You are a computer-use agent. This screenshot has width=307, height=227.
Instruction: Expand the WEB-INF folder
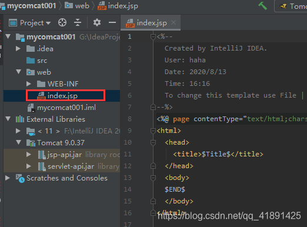(x=29, y=84)
